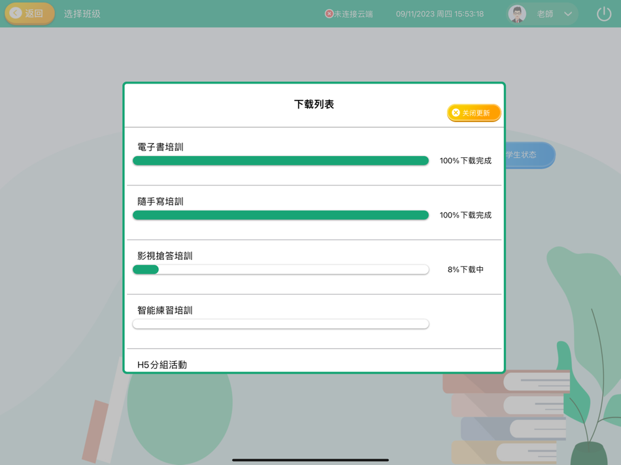Click the 选择班级 header title
The image size is (621, 465).
point(82,14)
